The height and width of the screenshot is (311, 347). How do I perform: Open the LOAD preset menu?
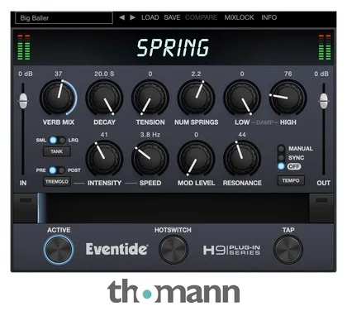click(150, 17)
